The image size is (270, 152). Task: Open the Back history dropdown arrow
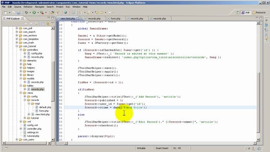tap(105, 13)
